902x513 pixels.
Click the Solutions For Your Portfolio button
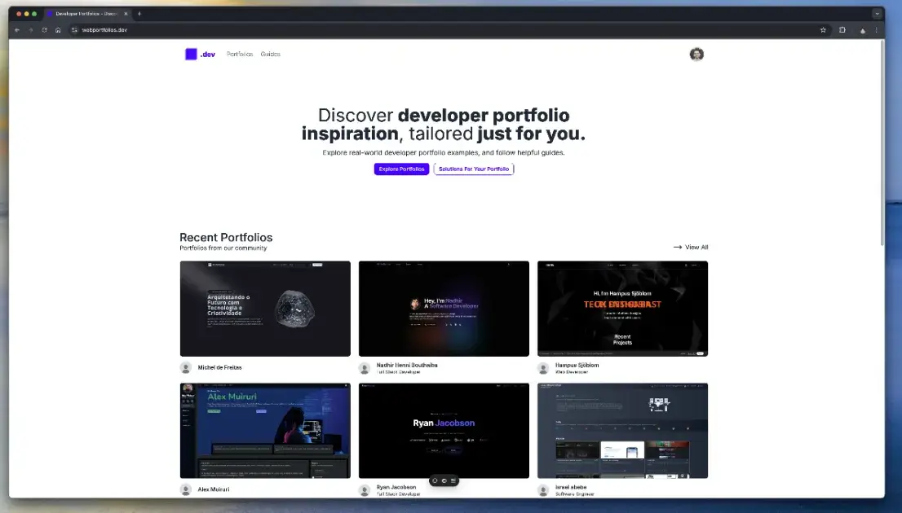tap(474, 169)
